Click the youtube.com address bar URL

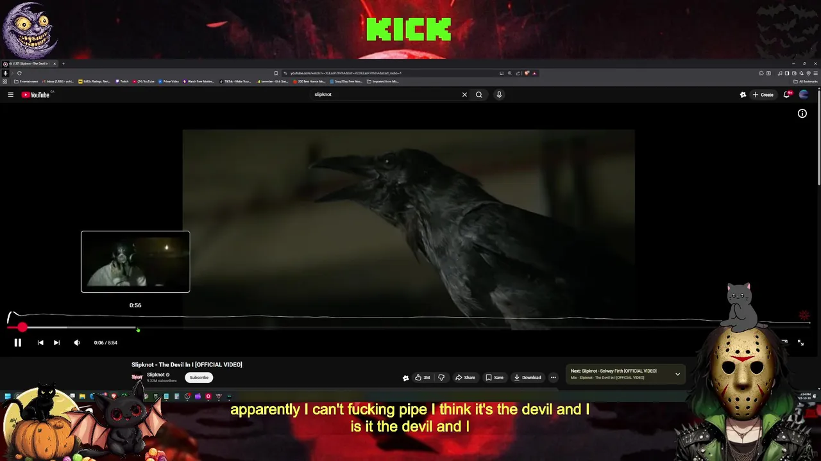[x=346, y=73]
